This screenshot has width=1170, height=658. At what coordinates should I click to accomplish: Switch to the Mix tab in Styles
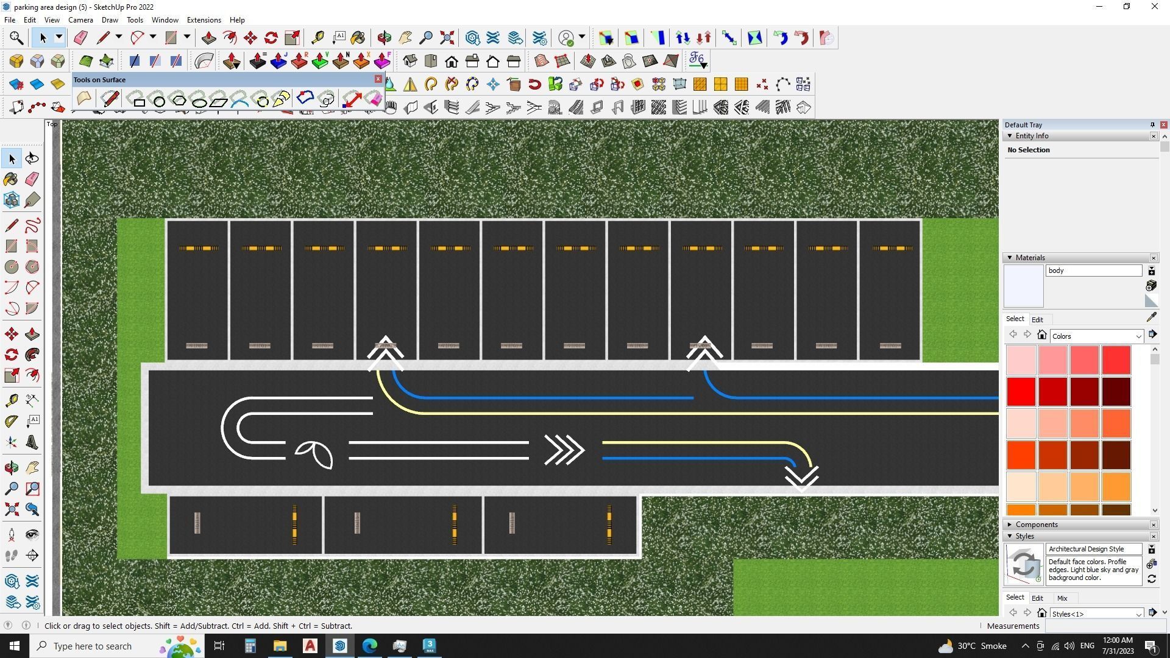coord(1062,598)
